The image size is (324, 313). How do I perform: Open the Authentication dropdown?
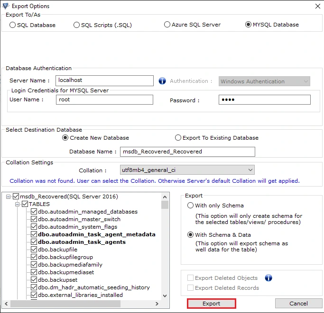(264, 81)
